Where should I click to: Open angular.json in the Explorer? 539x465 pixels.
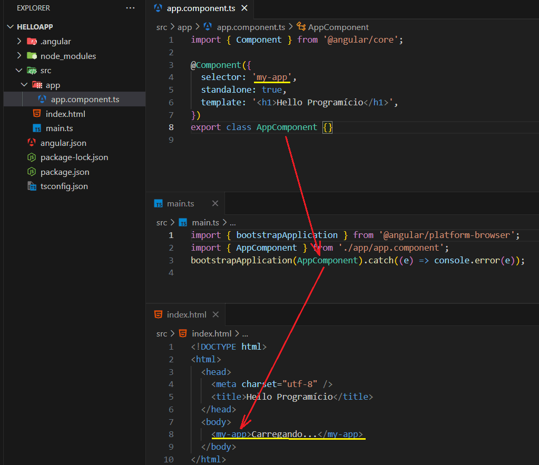coord(63,143)
